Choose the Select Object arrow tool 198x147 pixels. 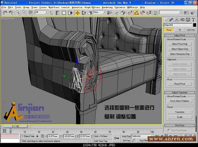(51, 13)
